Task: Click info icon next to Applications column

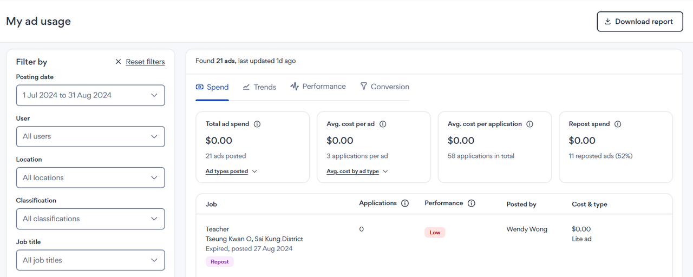Action: point(404,203)
